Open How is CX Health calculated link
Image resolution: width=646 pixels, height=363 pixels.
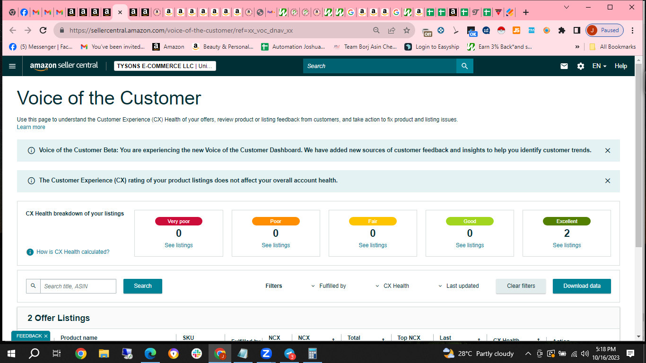(73, 252)
